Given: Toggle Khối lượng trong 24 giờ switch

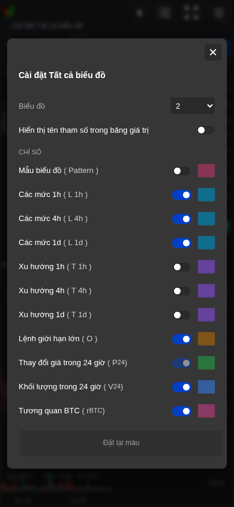Looking at the screenshot, I should [x=182, y=387].
